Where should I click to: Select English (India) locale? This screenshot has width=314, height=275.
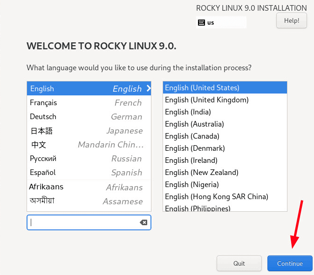pos(225,112)
